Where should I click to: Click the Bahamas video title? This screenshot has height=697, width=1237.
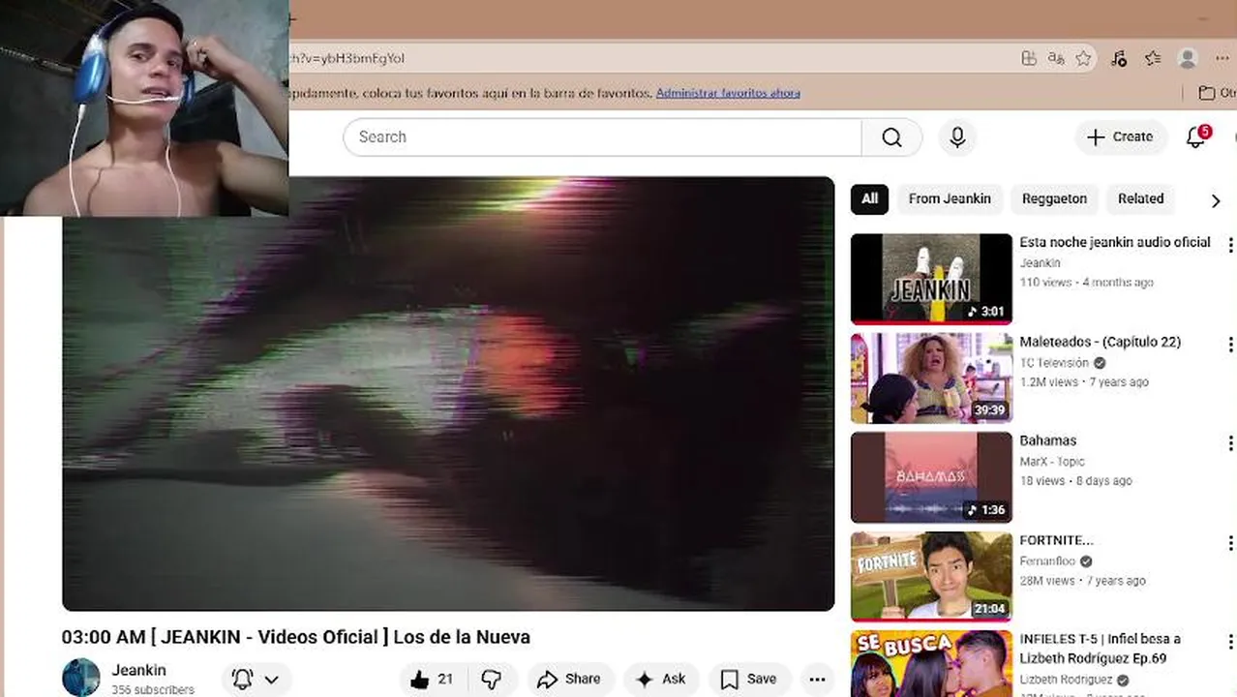tap(1047, 440)
